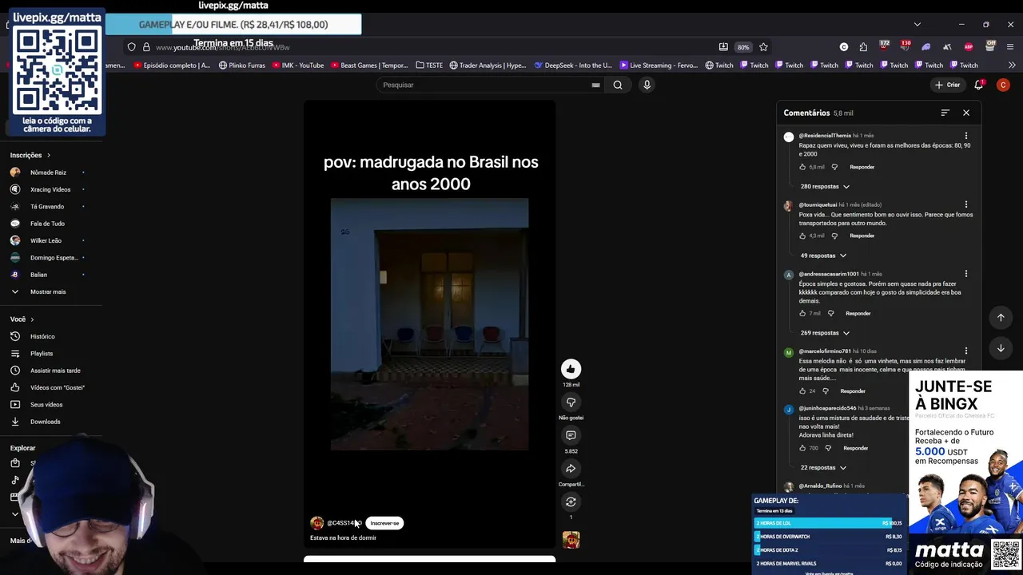This screenshot has height=575, width=1023.
Task: Click Responder on @ResidencialThemis comment
Action: 862,167
